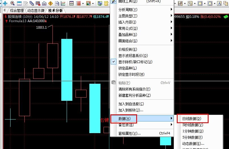The image size is (229, 149).
Task: Select the rectangle drawing tool
Action: pyautogui.click(x=200, y=3)
